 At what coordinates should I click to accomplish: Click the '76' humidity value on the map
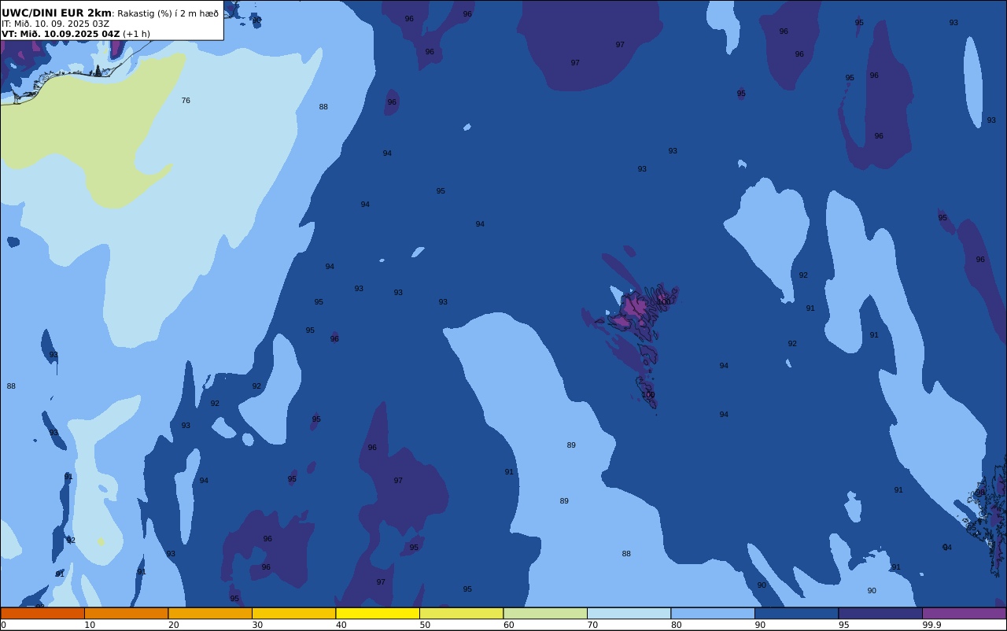coord(186,101)
